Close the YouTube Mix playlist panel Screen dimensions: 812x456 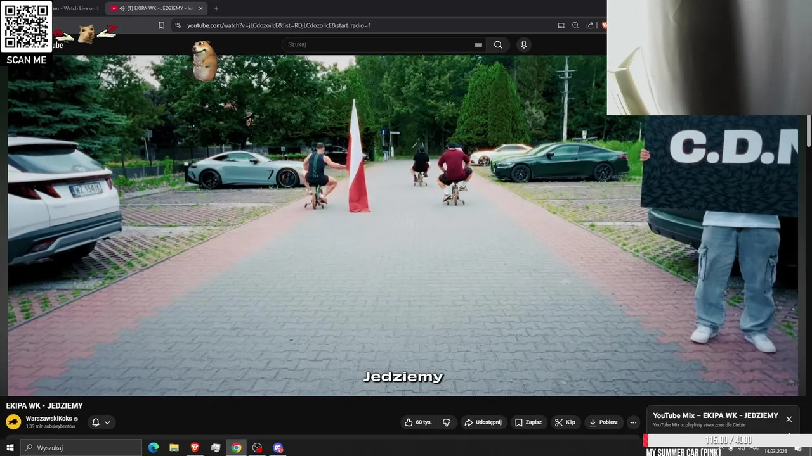[x=789, y=419]
